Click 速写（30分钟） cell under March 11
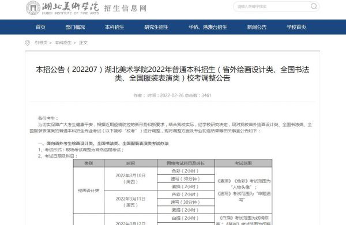The width and height of the screenshot is (346, 225). 186,202
